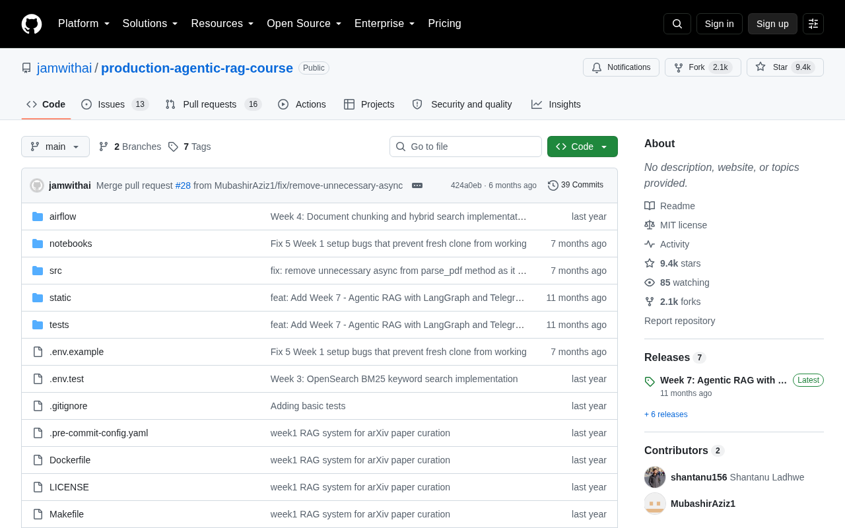Viewport: 845px width, 528px height.
Task: Click the Notifications bell button
Action: [x=621, y=67]
